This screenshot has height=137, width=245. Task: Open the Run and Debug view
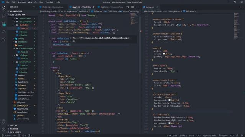click(x=3, y=32)
